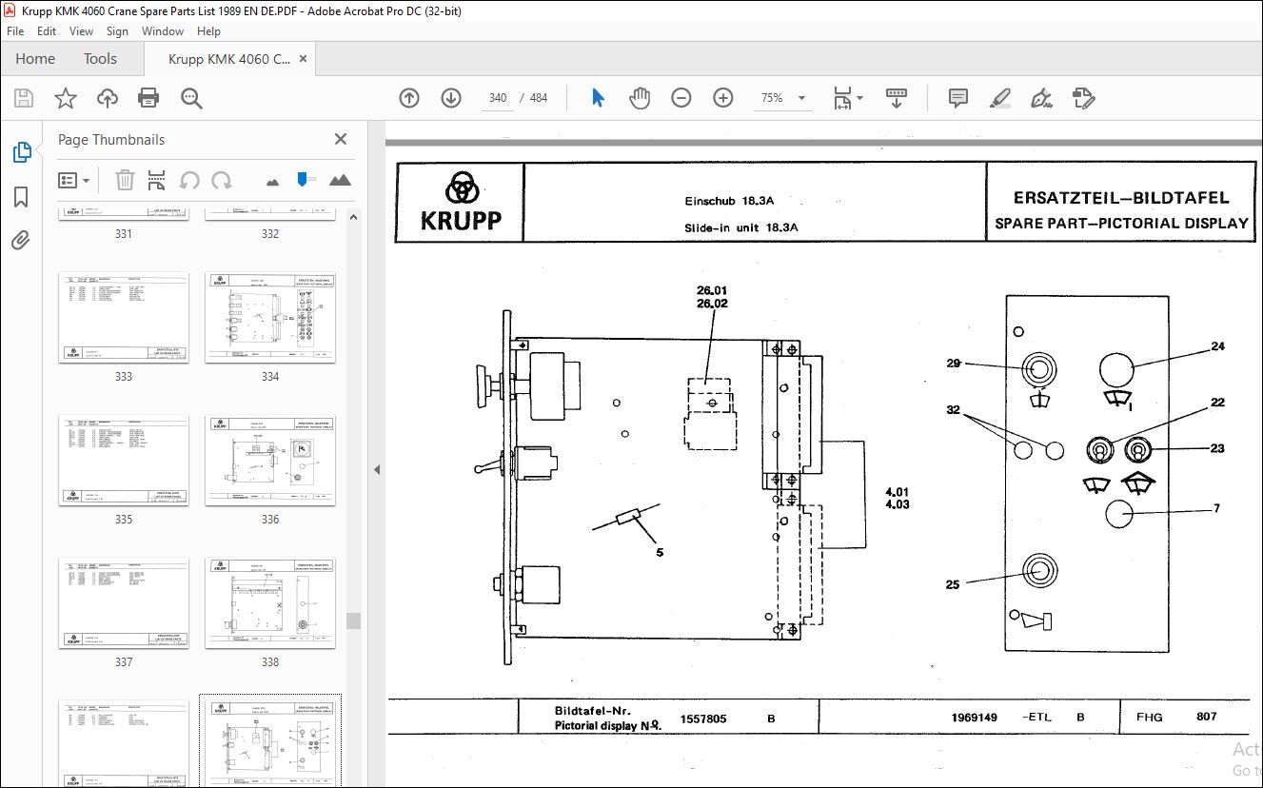Open the Bookmarks side panel

(x=21, y=197)
